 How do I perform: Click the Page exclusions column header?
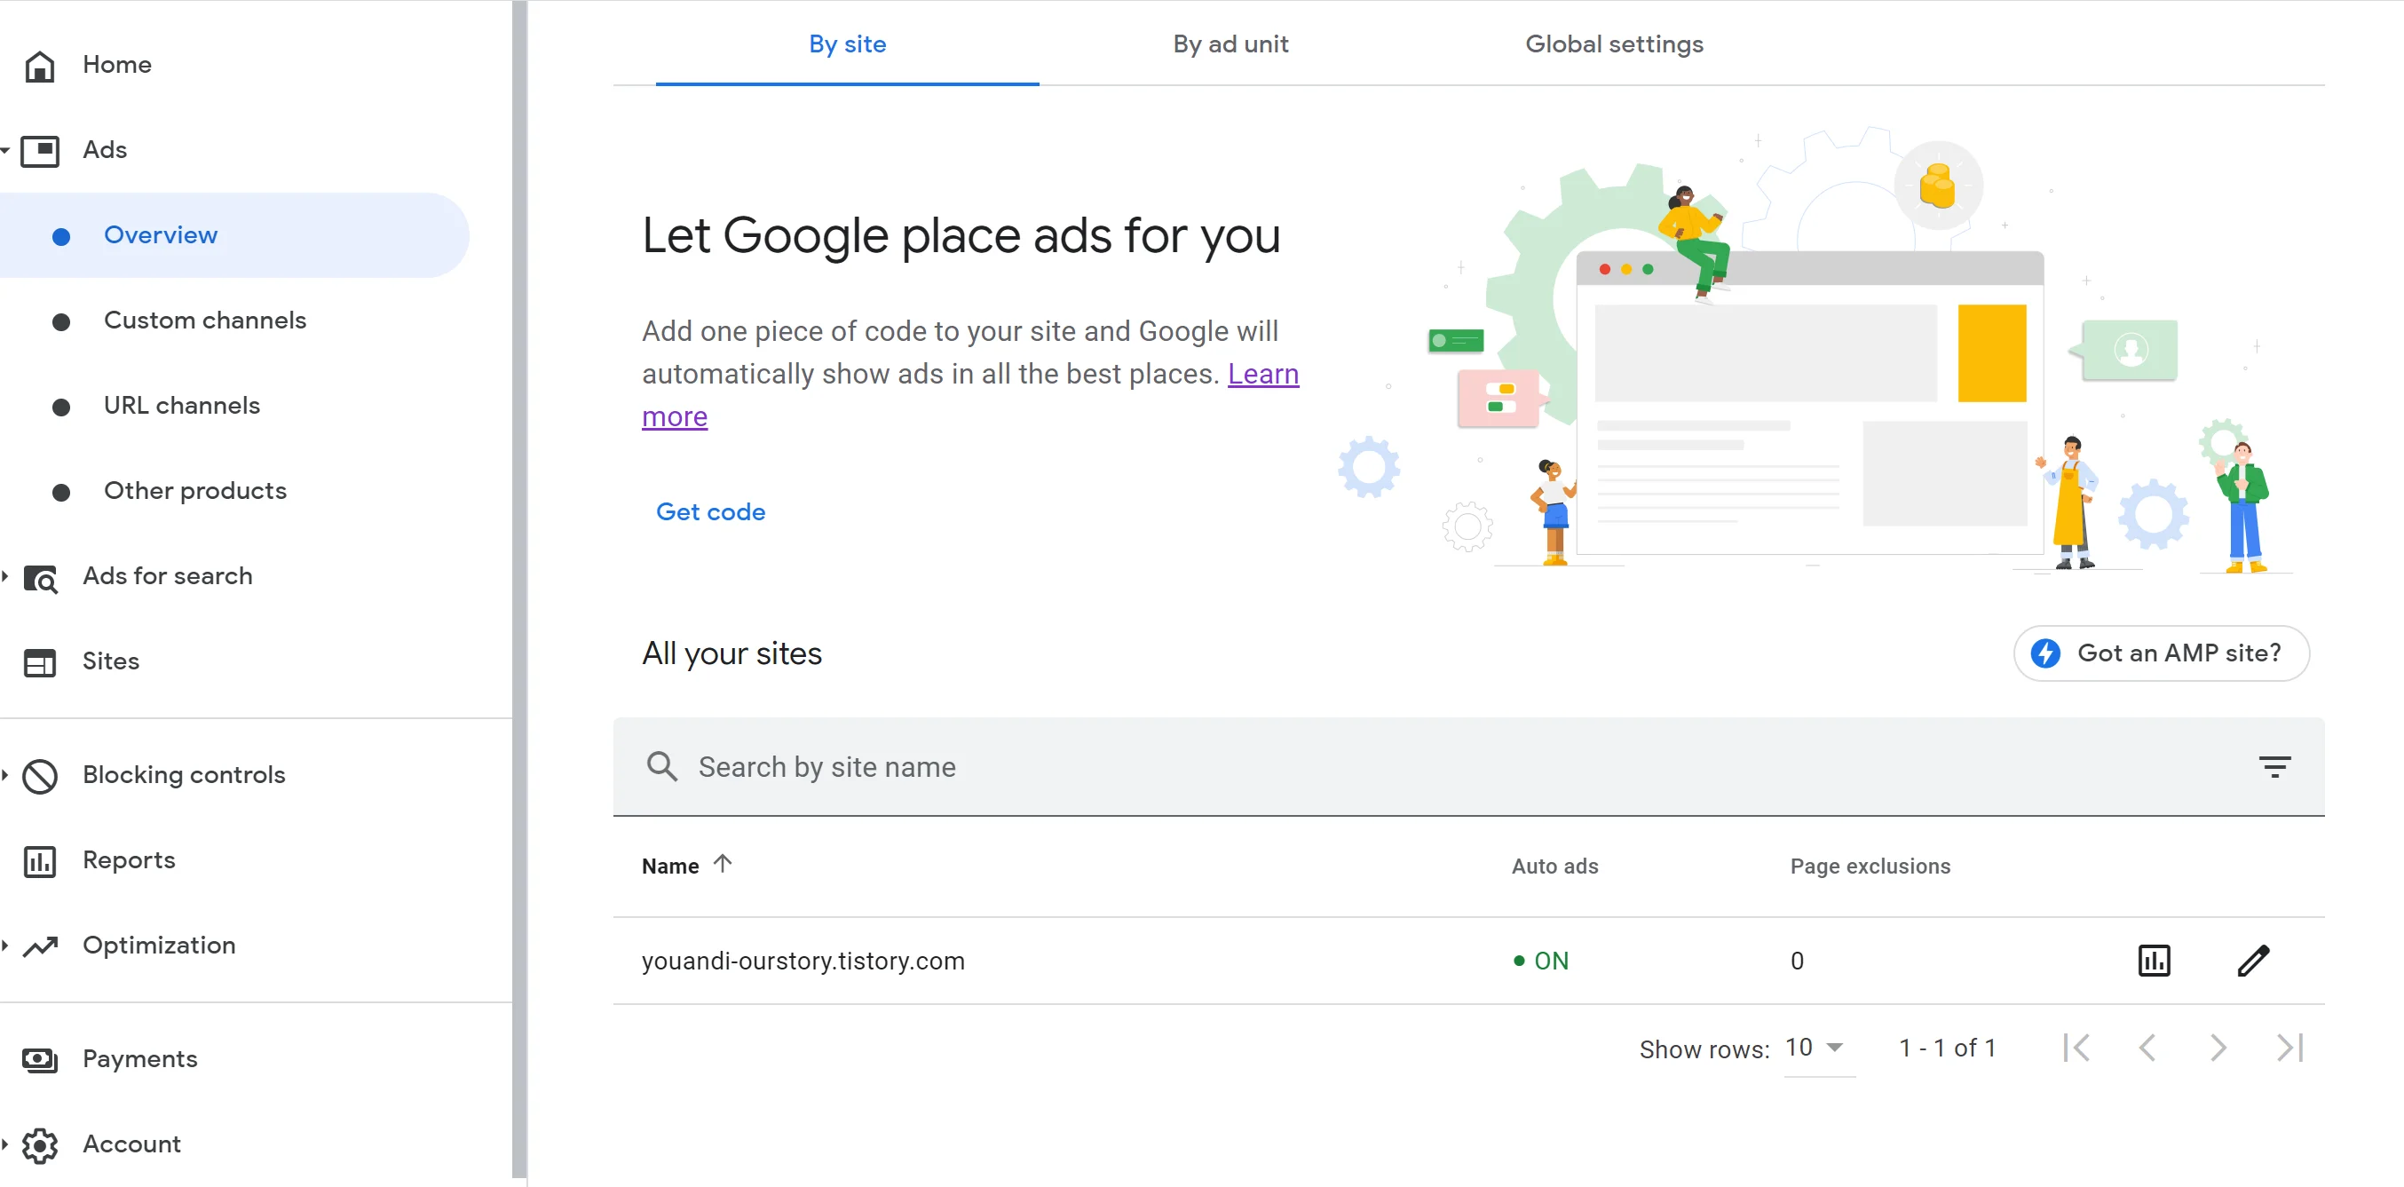1870,866
